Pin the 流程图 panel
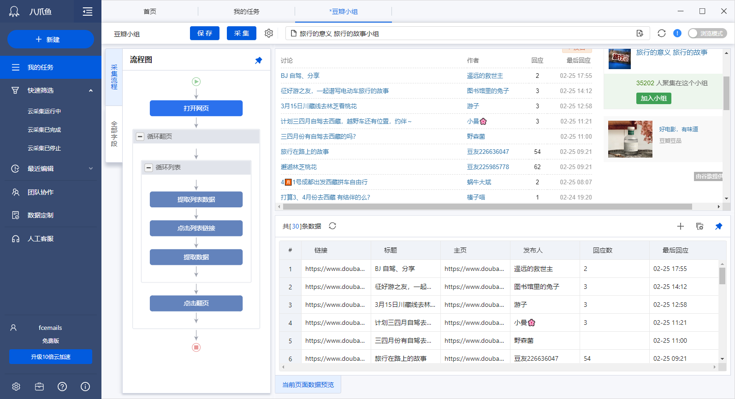This screenshot has width=735, height=399. point(259,60)
